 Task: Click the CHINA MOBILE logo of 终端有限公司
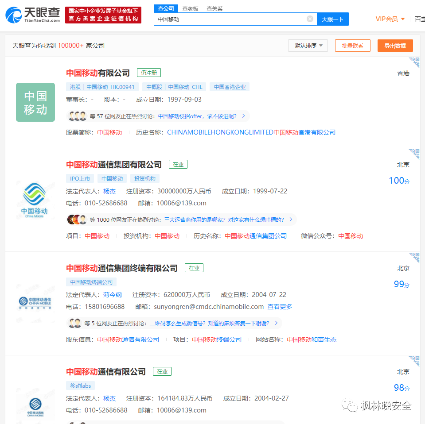(35, 303)
